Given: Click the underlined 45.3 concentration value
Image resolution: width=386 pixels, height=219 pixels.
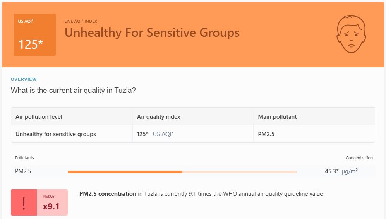Looking at the screenshot, I should tap(331, 171).
